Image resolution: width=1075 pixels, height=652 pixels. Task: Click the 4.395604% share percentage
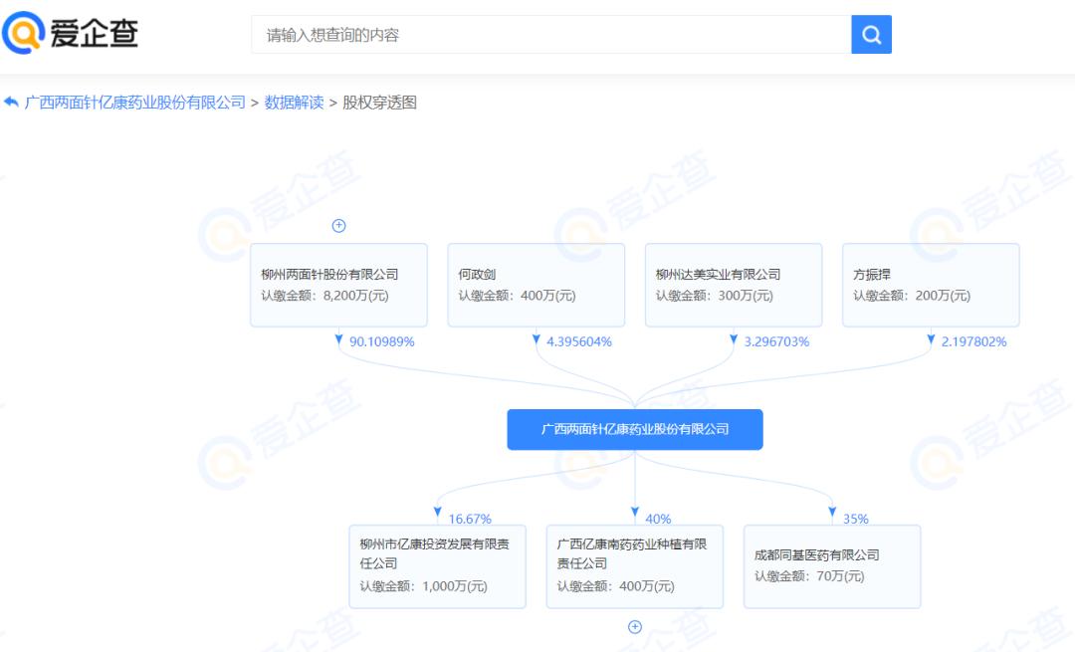click(579, 341)
